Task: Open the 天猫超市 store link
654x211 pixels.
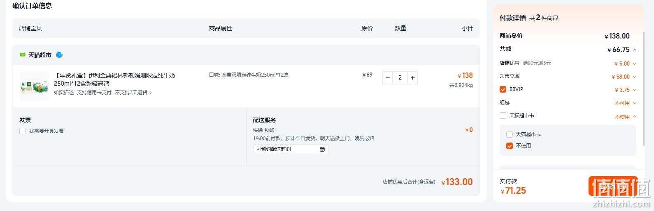Action: 40,55
